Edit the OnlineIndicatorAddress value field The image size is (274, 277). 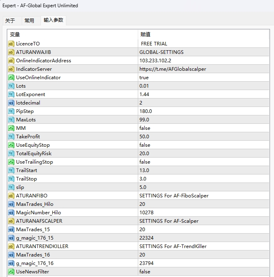coord(155,60)
